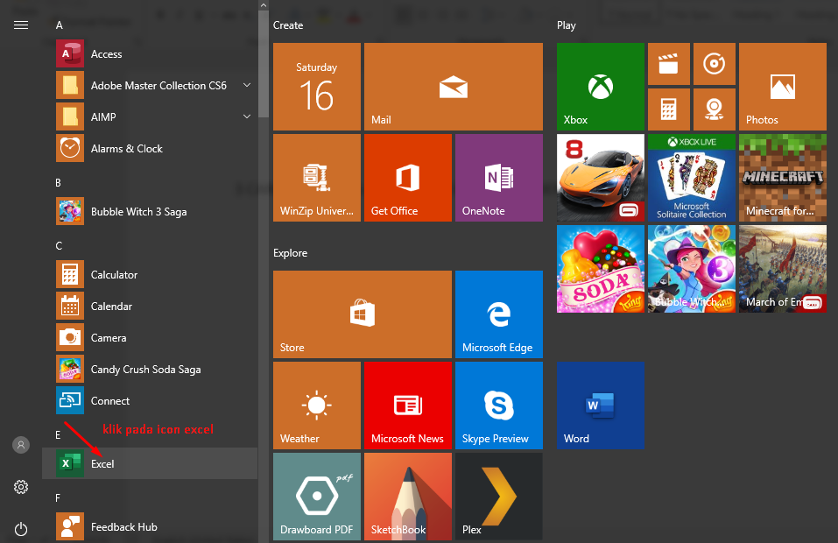Viewport: 838px width, 543px height.
Task: Click the Create group heading
Action: tap(288, 25)
